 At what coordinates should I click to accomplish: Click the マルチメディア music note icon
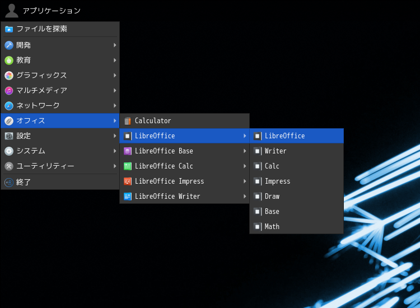9,91
